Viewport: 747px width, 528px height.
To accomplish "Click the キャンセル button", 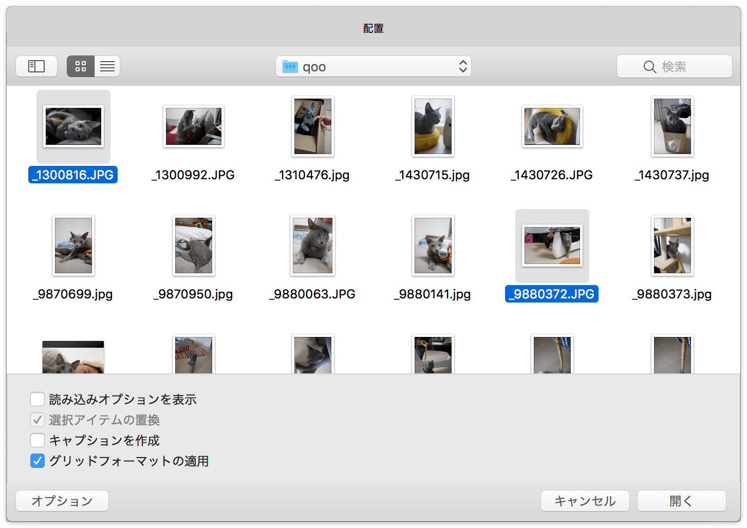I will (x=585, y=501).
